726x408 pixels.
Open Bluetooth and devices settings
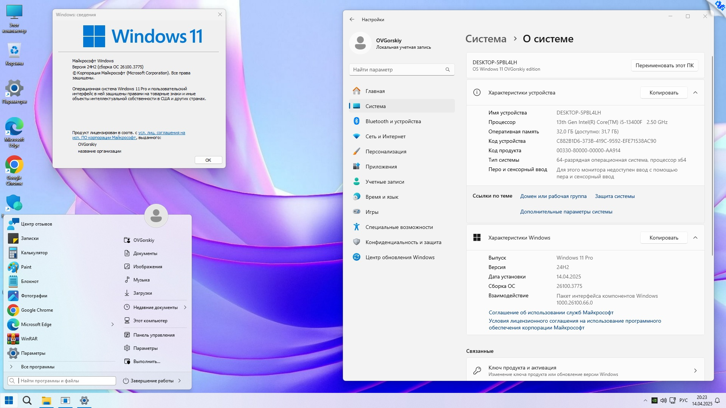tap(393, 121)
